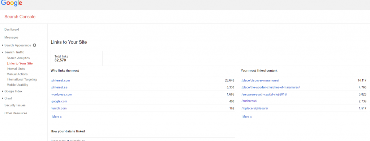Open the tumblr.com link
Screen dimensions: 370x141
click(59, 108)
